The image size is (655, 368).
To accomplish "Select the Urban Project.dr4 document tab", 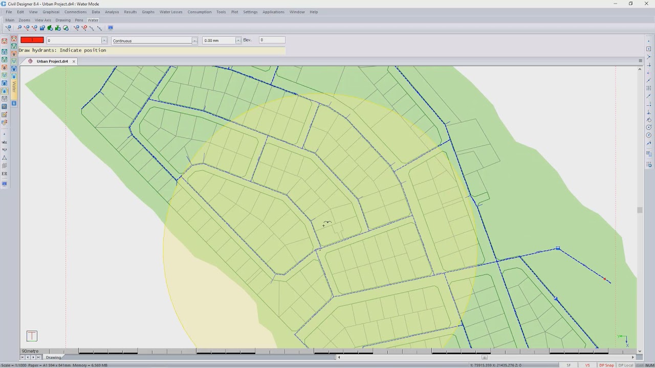I will pos(52,61).
